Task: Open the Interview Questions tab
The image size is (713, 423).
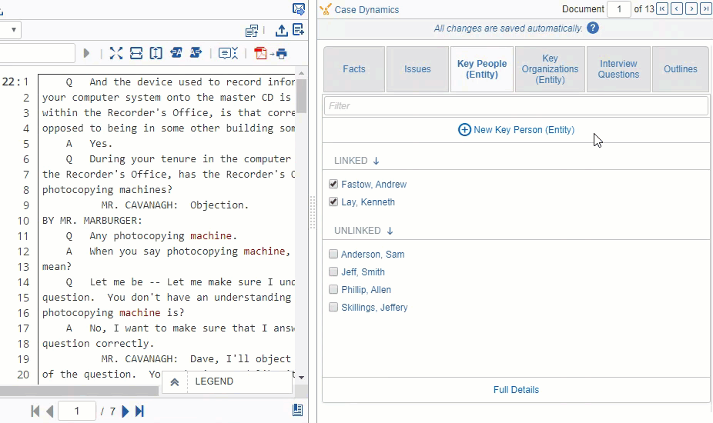Action: (x=618, y=69)
